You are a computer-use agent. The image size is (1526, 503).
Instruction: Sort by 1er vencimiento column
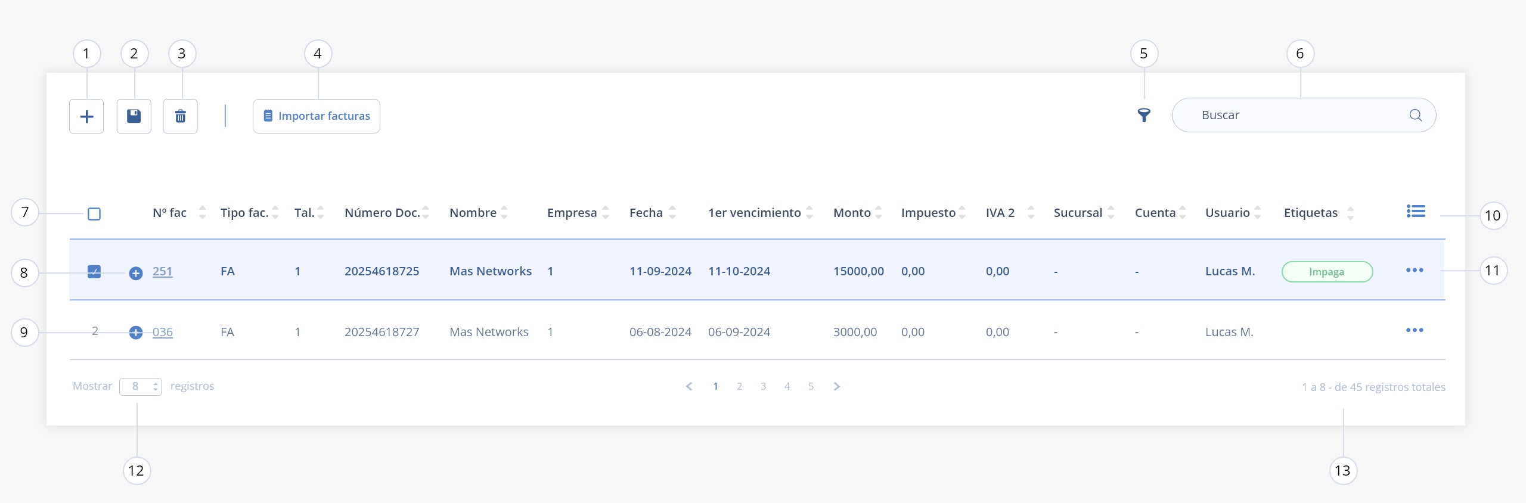pyautogui.click(x=809, y=213)
